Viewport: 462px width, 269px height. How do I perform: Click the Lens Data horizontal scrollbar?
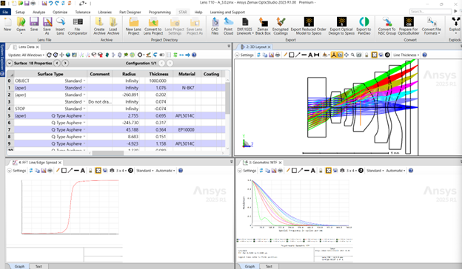(108, 153)
